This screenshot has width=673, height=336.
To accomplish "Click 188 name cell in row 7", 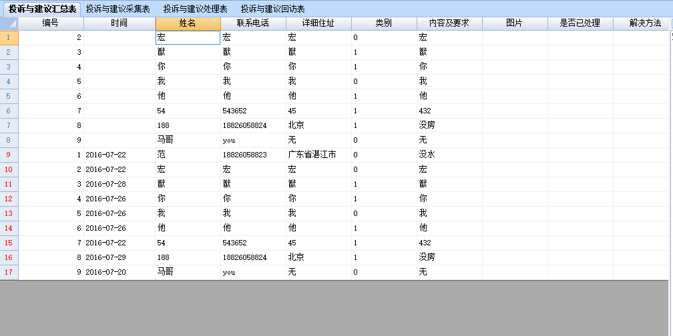I will coord(188,125).
